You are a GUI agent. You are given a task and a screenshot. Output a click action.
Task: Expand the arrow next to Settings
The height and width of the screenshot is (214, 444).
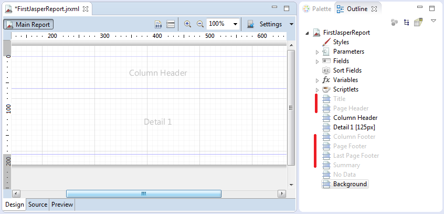coord(291,24)
